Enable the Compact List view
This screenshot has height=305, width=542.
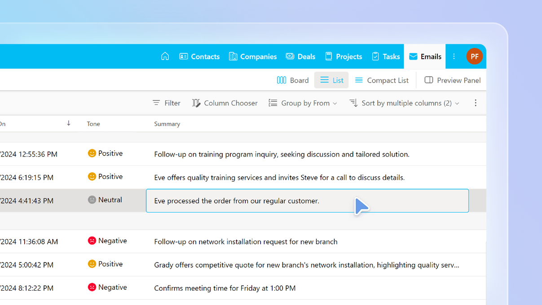pyautogui.click(x=381, y=80)
